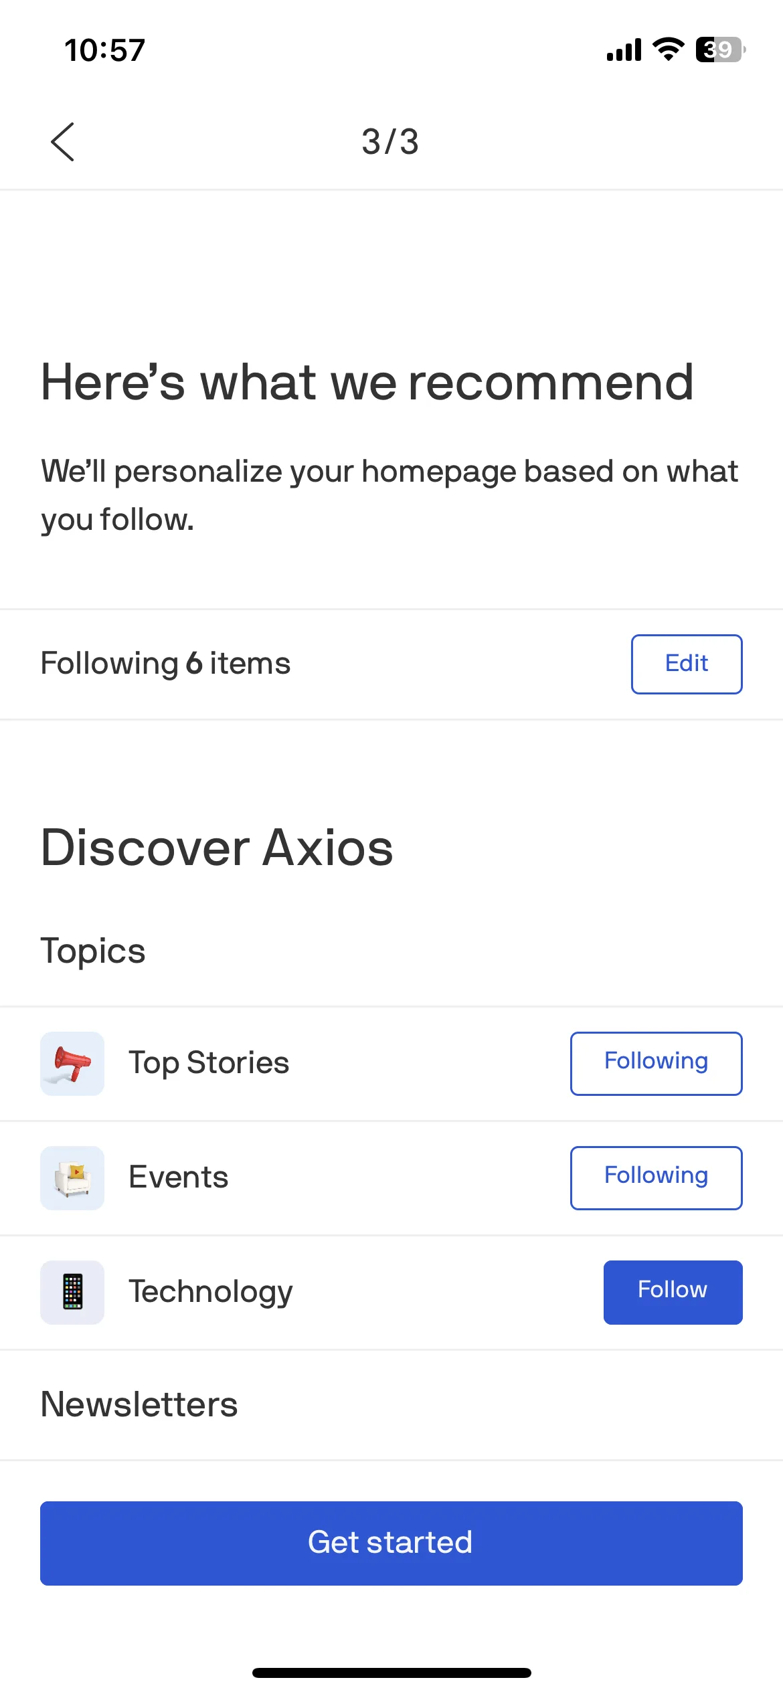Image resolution: width=783 pixels, height=1694 pixels.
Task: Tap the clock showing 10:57
Action: [x=104, y=50]
